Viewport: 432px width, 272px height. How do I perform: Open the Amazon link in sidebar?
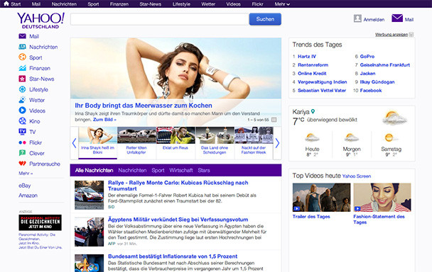click(x=28, y=195)
